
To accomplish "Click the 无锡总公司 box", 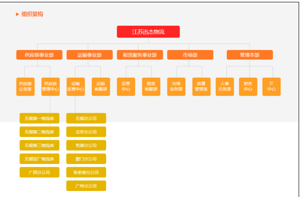I will pyautogui.click(x=86, y=118).
